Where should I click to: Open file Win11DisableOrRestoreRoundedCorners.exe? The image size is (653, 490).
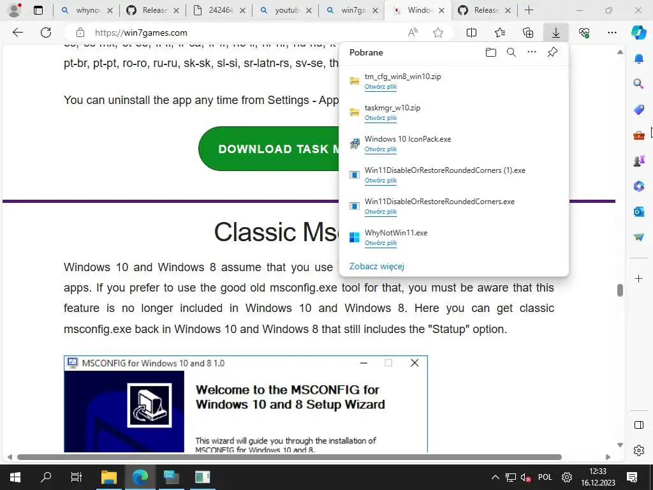click(381, 212)
